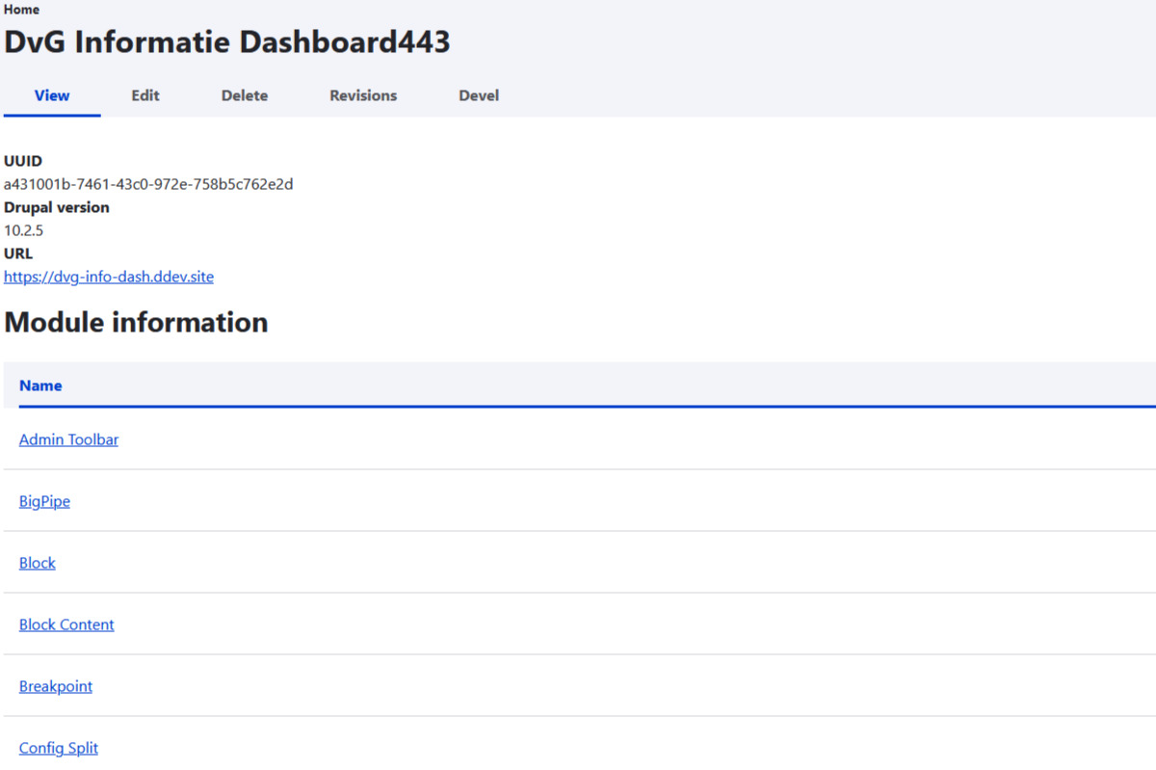Click the Drupal version number 10.2.5
Image resolution: width=1156 pixels, height=770 pixels.
tap(24, 230)
